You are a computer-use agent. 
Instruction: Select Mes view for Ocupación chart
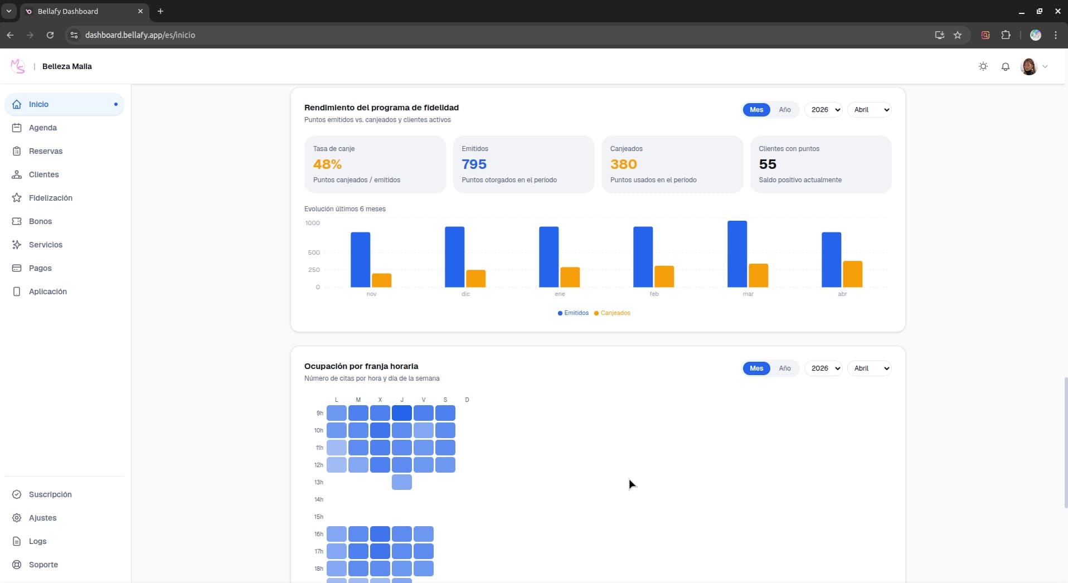(756, 368)
